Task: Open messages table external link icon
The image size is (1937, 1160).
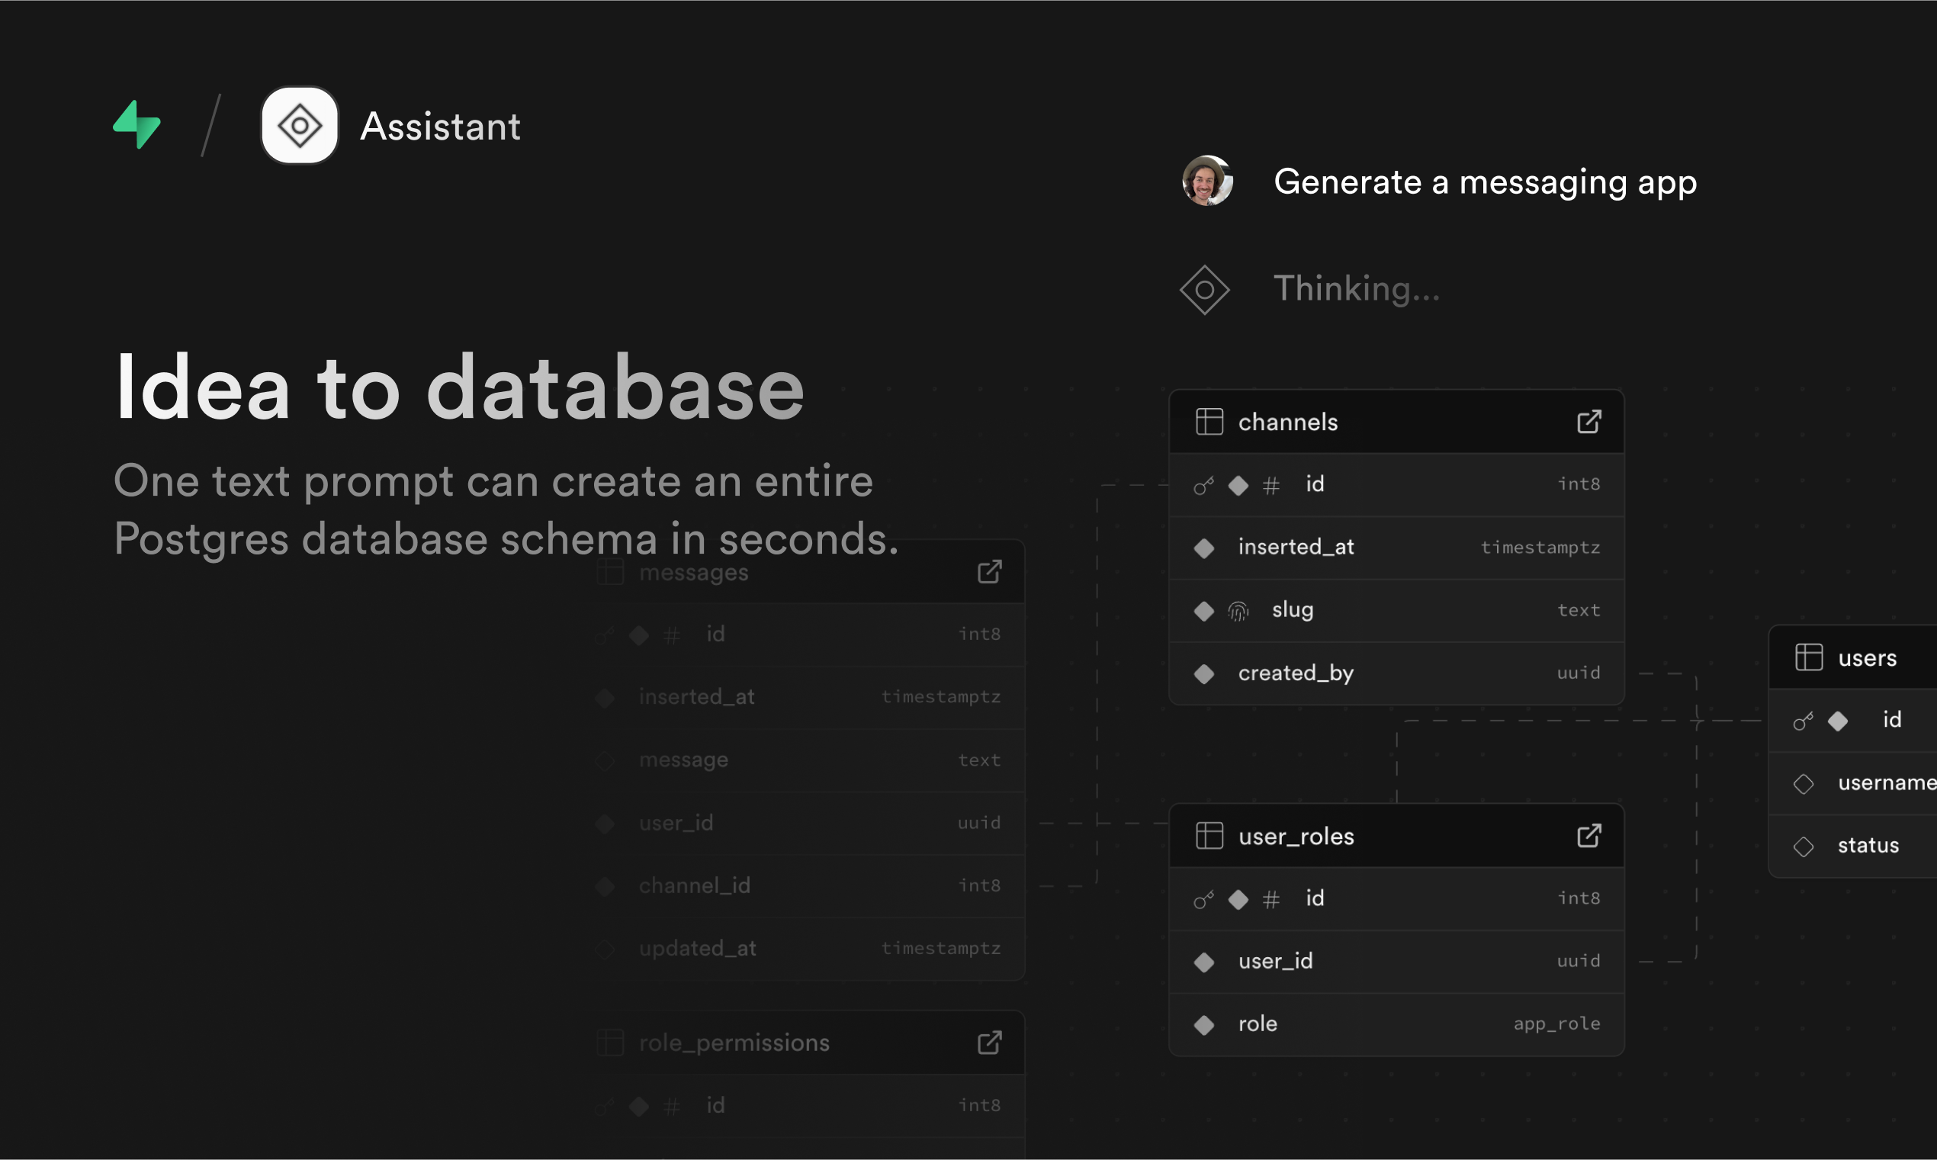Action: [989, 572]
